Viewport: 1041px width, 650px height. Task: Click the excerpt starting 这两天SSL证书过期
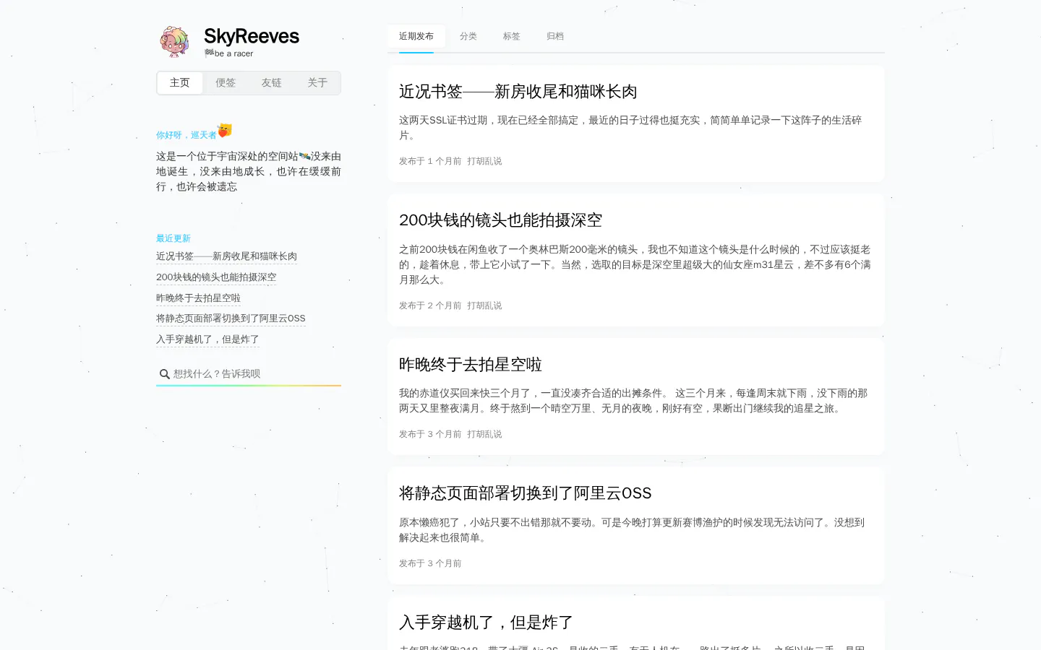click(x=630, y=128)
